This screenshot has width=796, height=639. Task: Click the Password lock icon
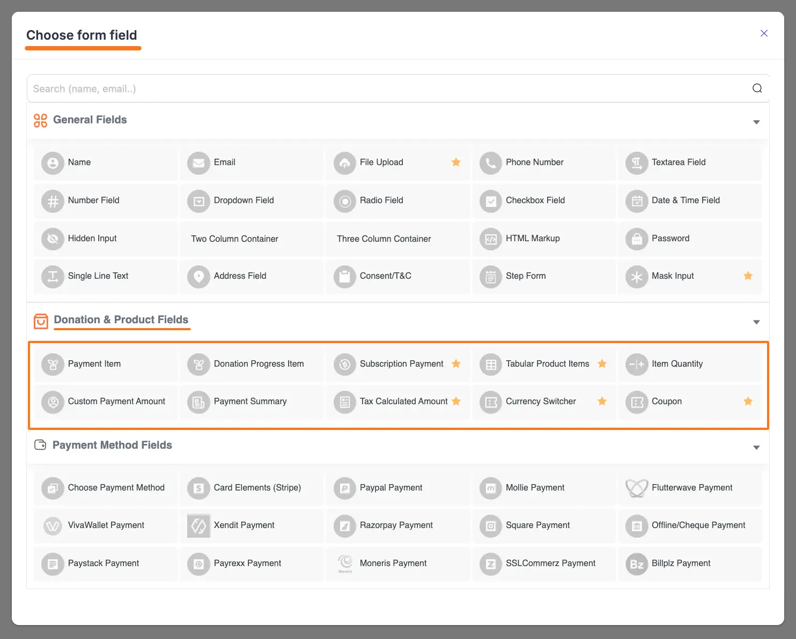tap(637, 239)
